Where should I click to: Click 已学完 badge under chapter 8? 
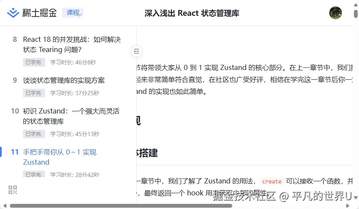point(34,62)
